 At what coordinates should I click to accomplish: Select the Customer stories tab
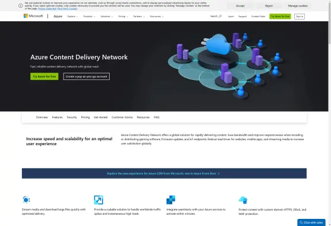(122, 117)
